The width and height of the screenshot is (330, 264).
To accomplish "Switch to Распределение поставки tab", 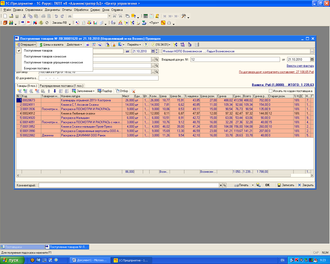I will click(x=61, y=86).
